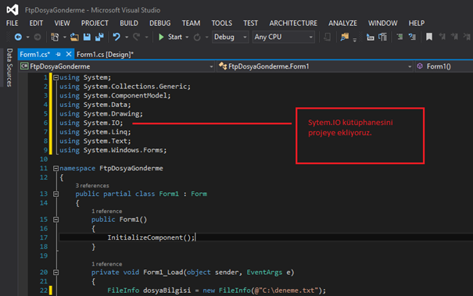Open the New Project dropdown arrow
The width and height of the screenshot is (473, 296).
[65, 37]
